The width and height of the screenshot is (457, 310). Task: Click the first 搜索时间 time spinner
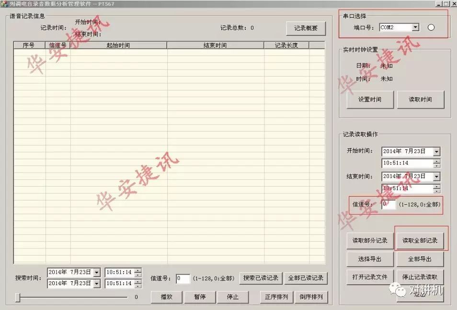pos(138,273)
